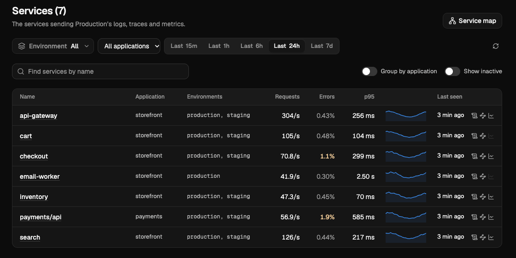Viewport: 516px width, 258px height.
Task: Click the Application column header
Action: 150,97
